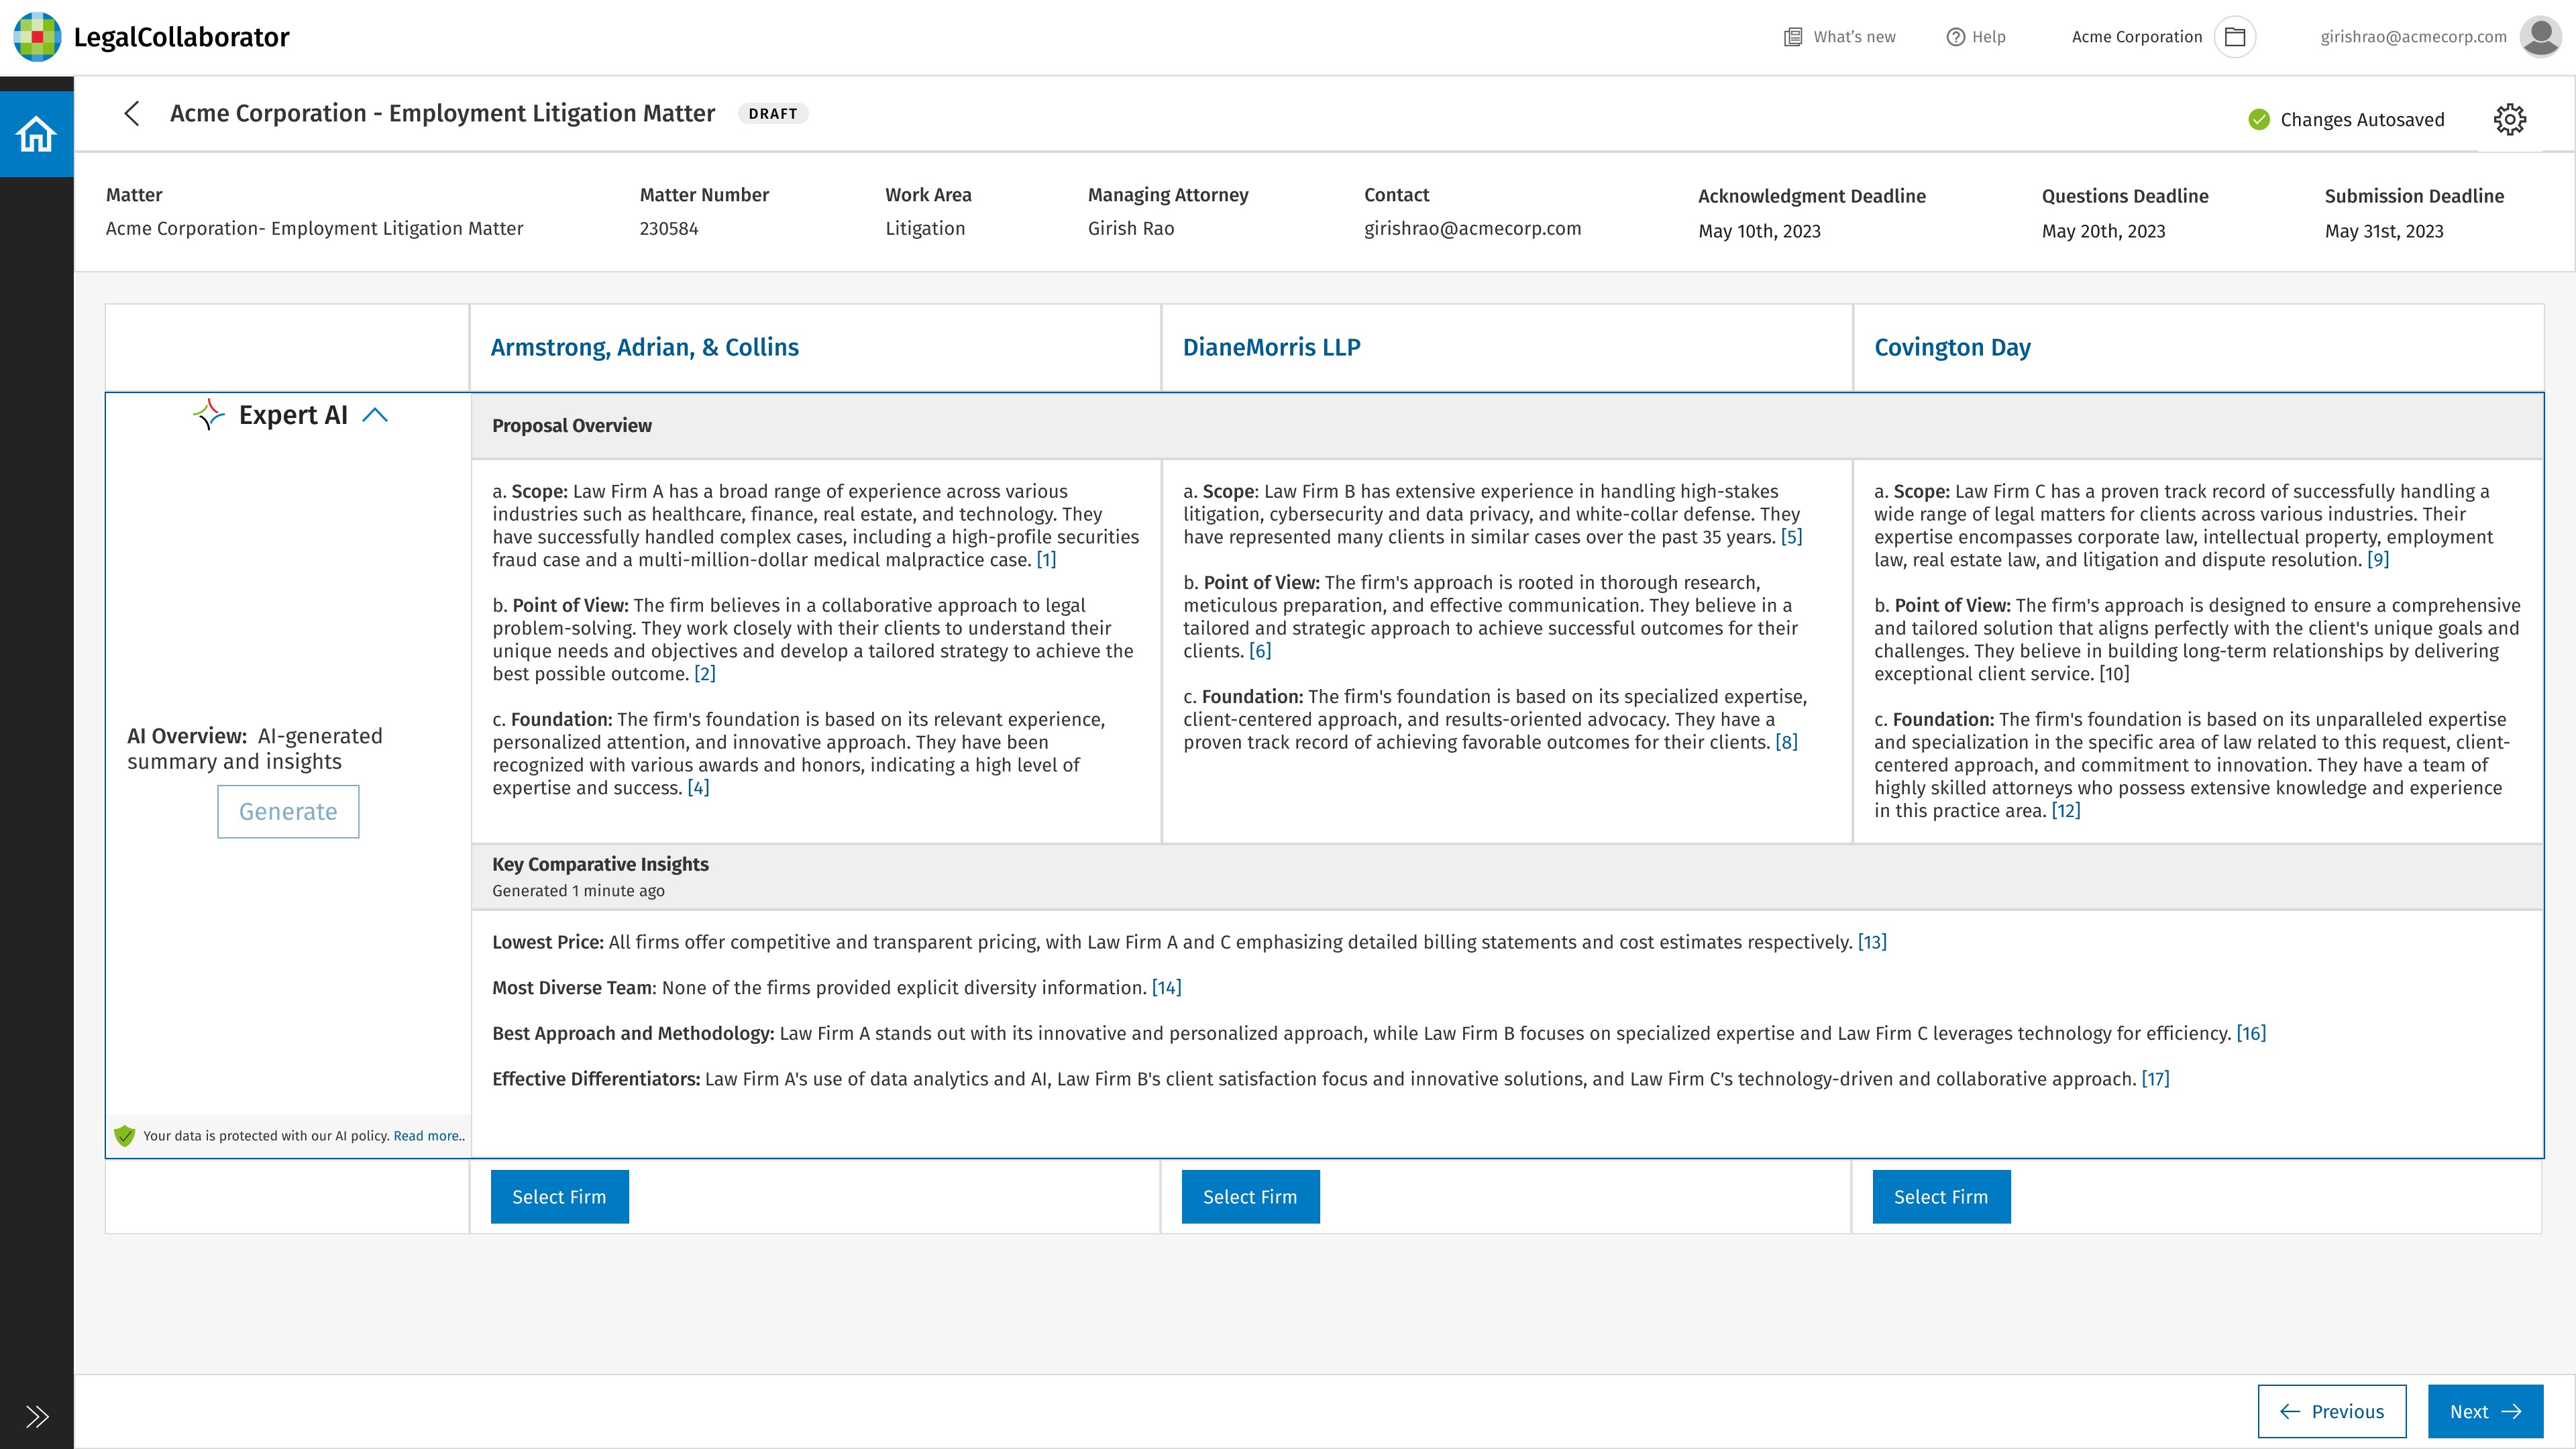Go back with the Previous button
The height and width of the screenshot is (1449, 2576).
(x=2331, y=1412)
